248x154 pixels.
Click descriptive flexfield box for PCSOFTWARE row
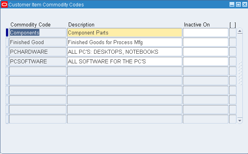(x=233, y=61)
